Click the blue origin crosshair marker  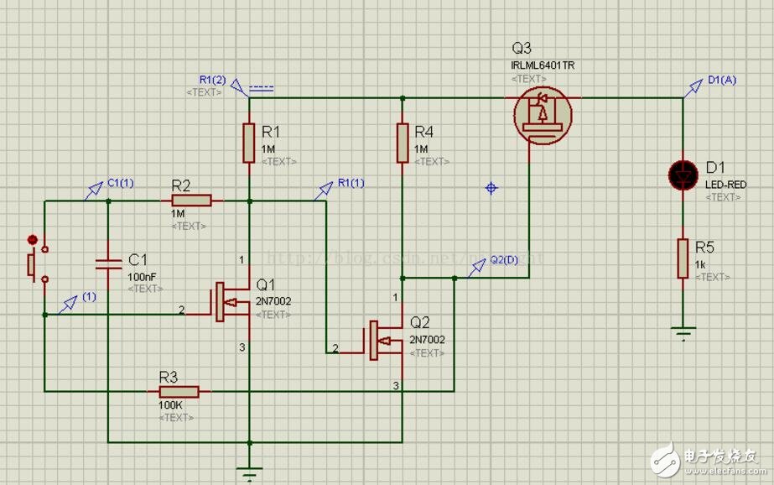point(491,188)
